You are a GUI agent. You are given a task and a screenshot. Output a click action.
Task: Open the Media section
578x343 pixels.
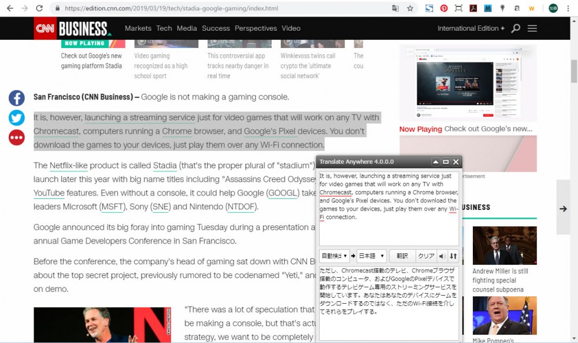[187, 28]
